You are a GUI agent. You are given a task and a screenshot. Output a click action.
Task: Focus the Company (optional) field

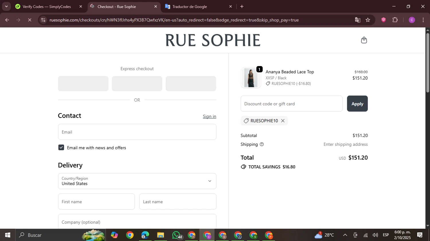[137, 222]
